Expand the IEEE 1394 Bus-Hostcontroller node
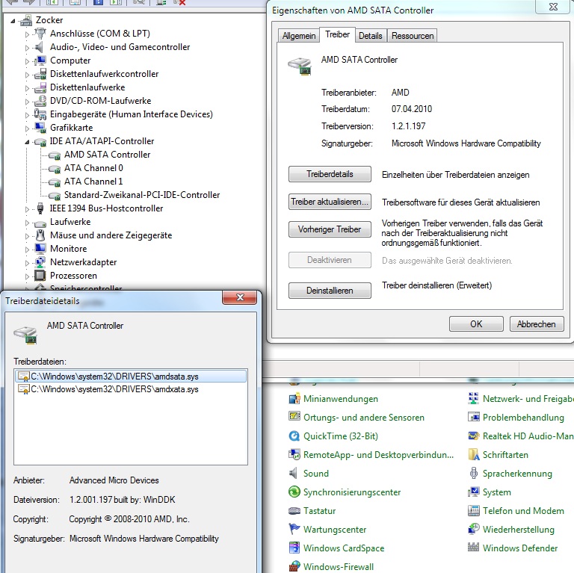 tap(27, 209)
